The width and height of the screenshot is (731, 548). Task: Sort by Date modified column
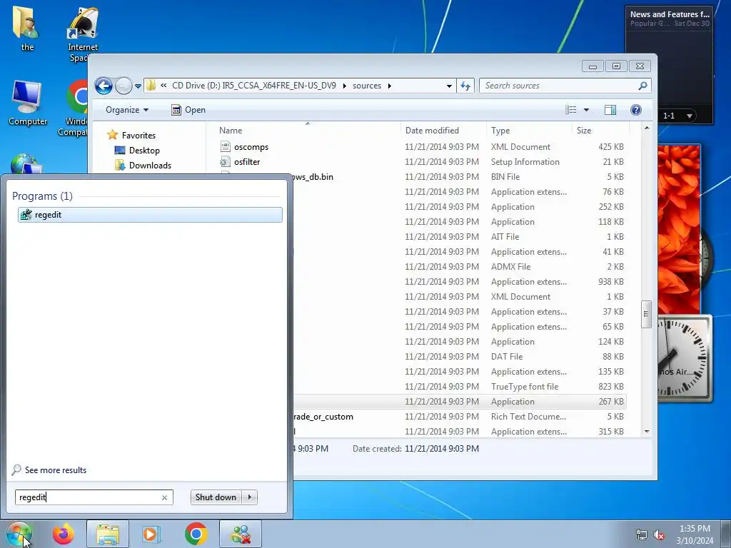pos(443,131)
